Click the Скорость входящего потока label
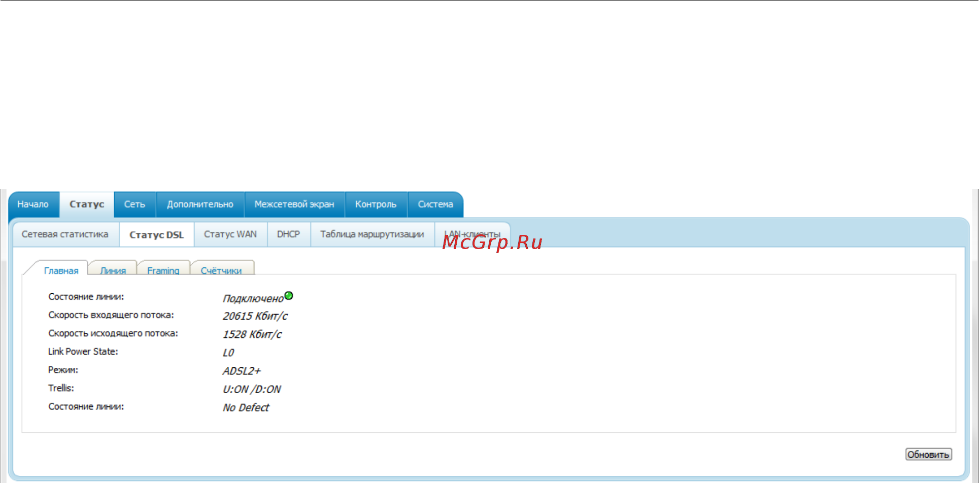Screen dimensions: 979x483 pos(111,315)
